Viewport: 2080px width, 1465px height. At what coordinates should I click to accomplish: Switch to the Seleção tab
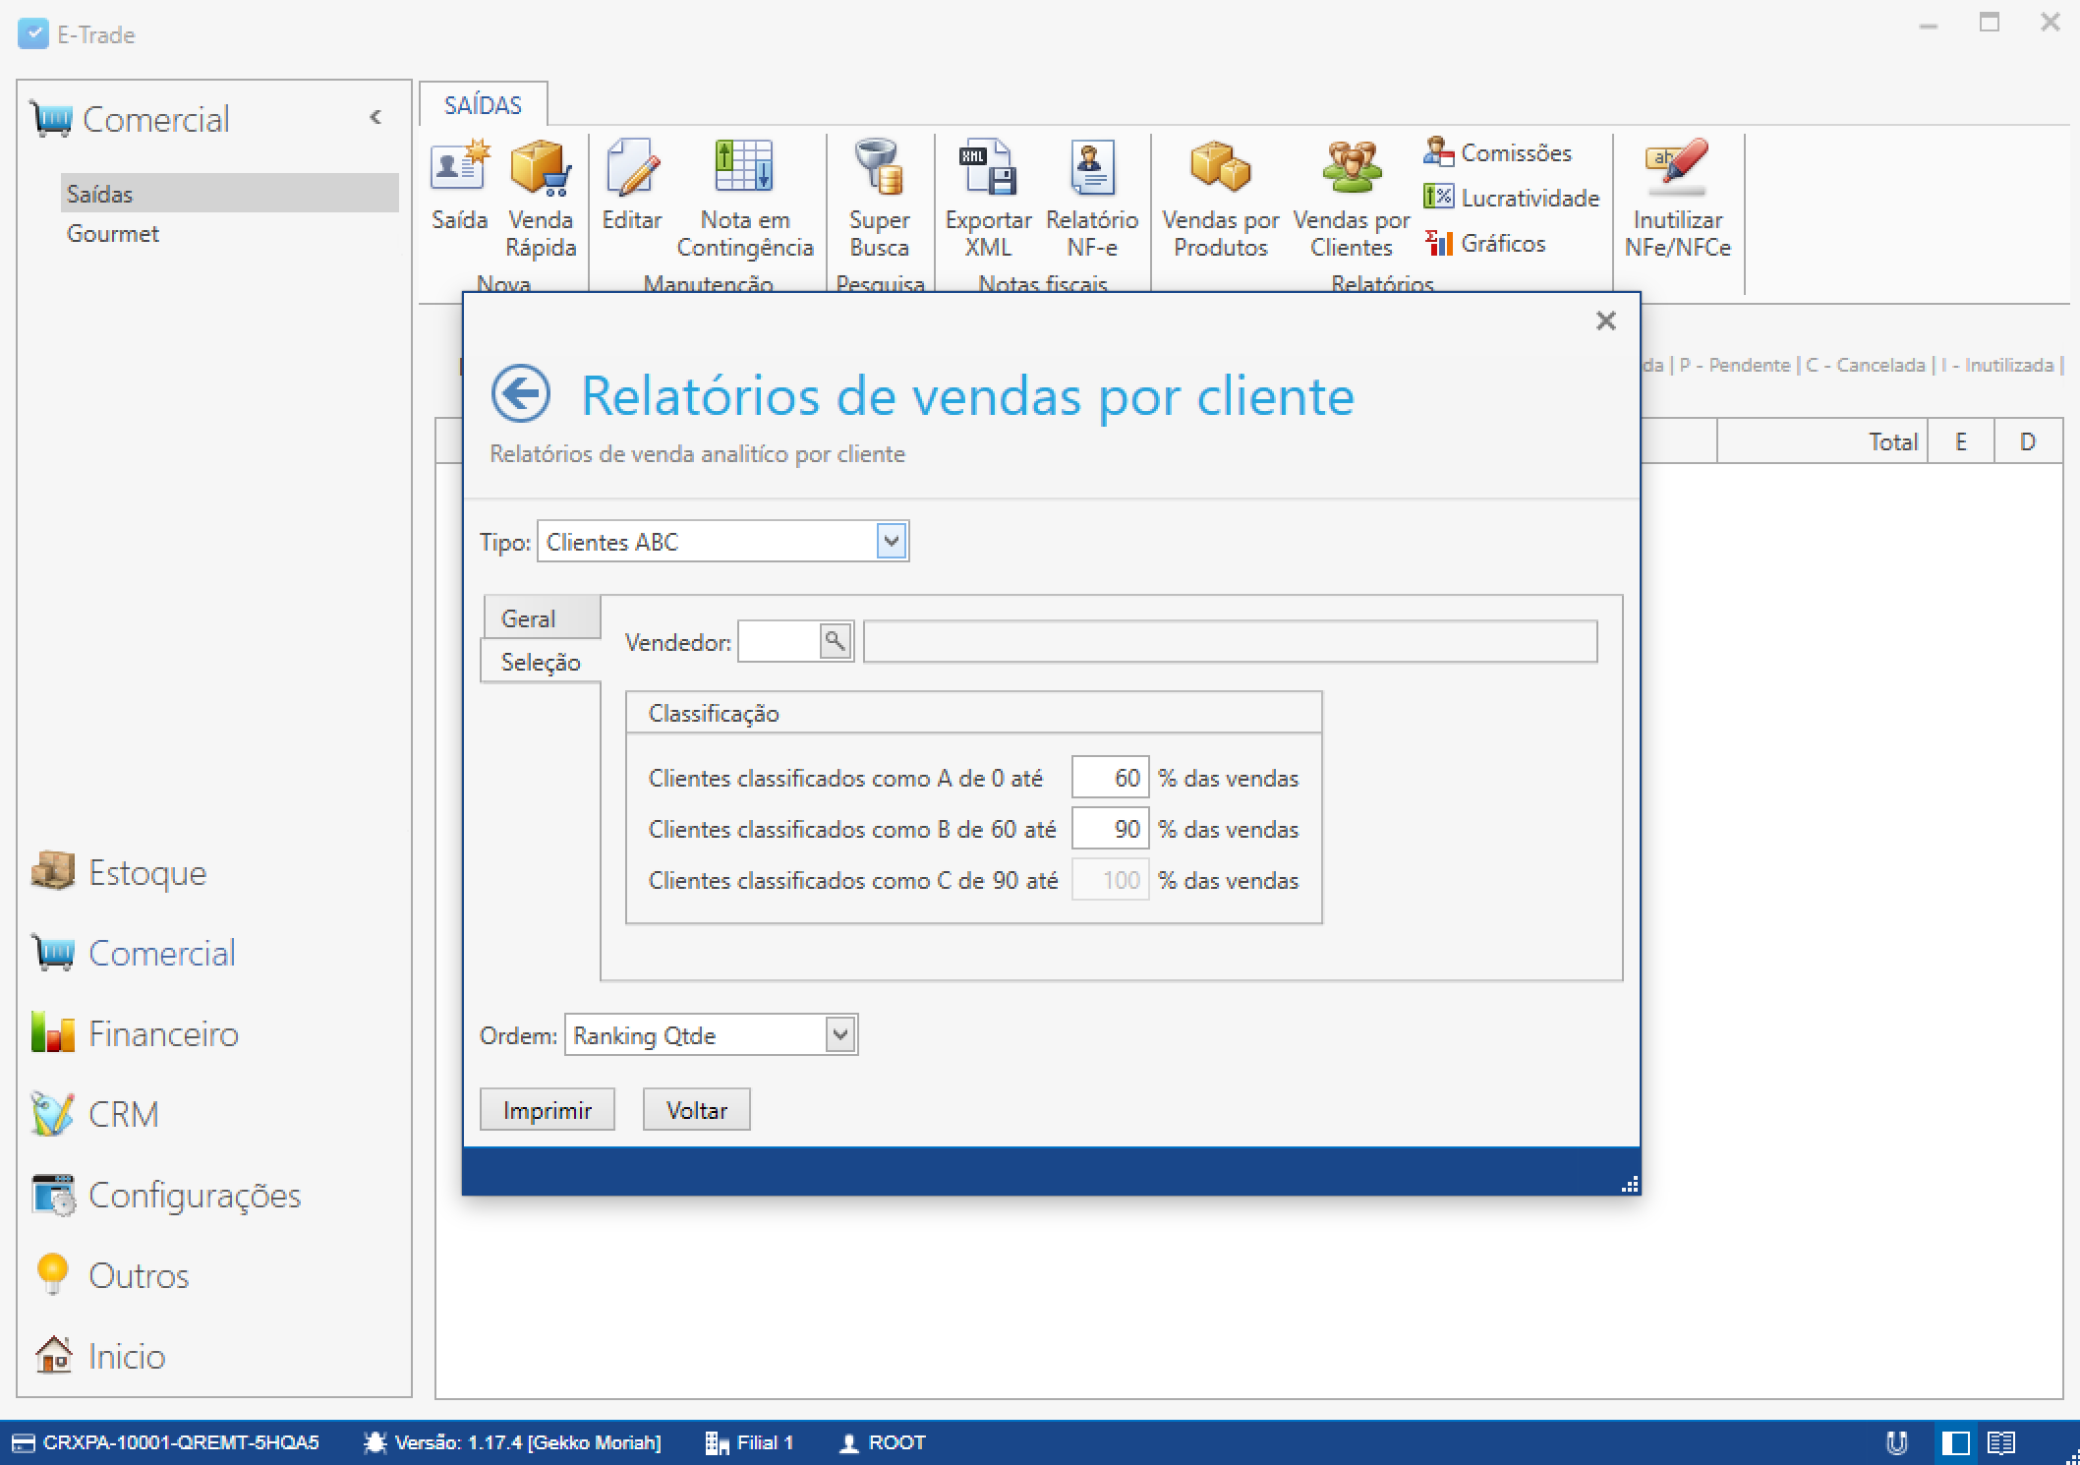click(540, 662)
